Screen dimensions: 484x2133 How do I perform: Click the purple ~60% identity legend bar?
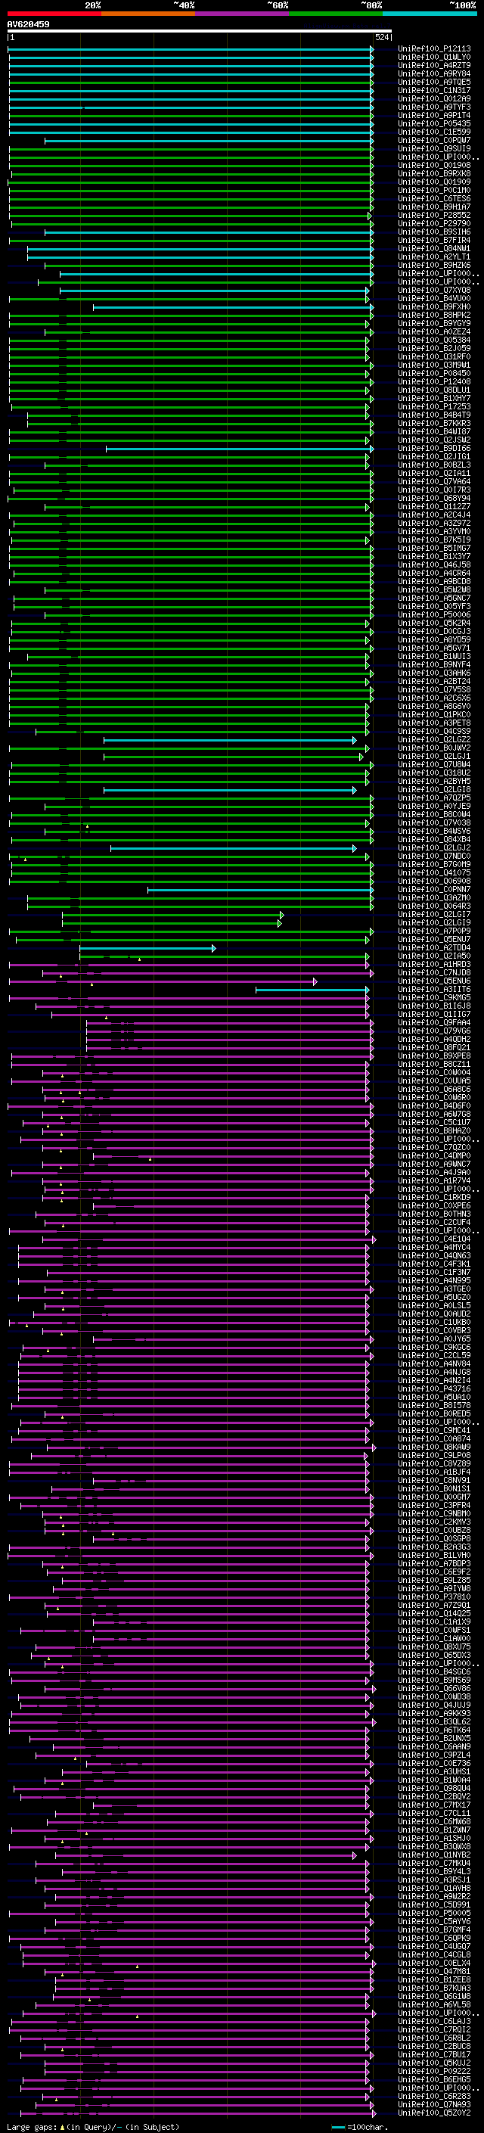pyautogui.click(x=241, y=14)
